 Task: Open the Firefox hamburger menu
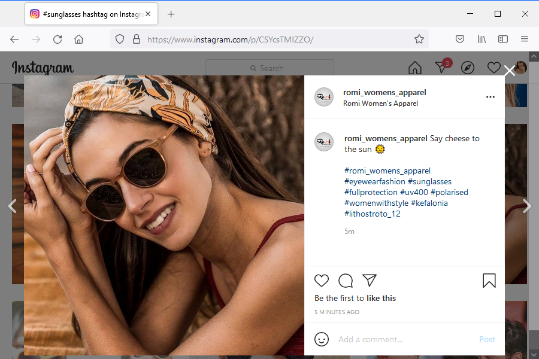click(525, 39)
